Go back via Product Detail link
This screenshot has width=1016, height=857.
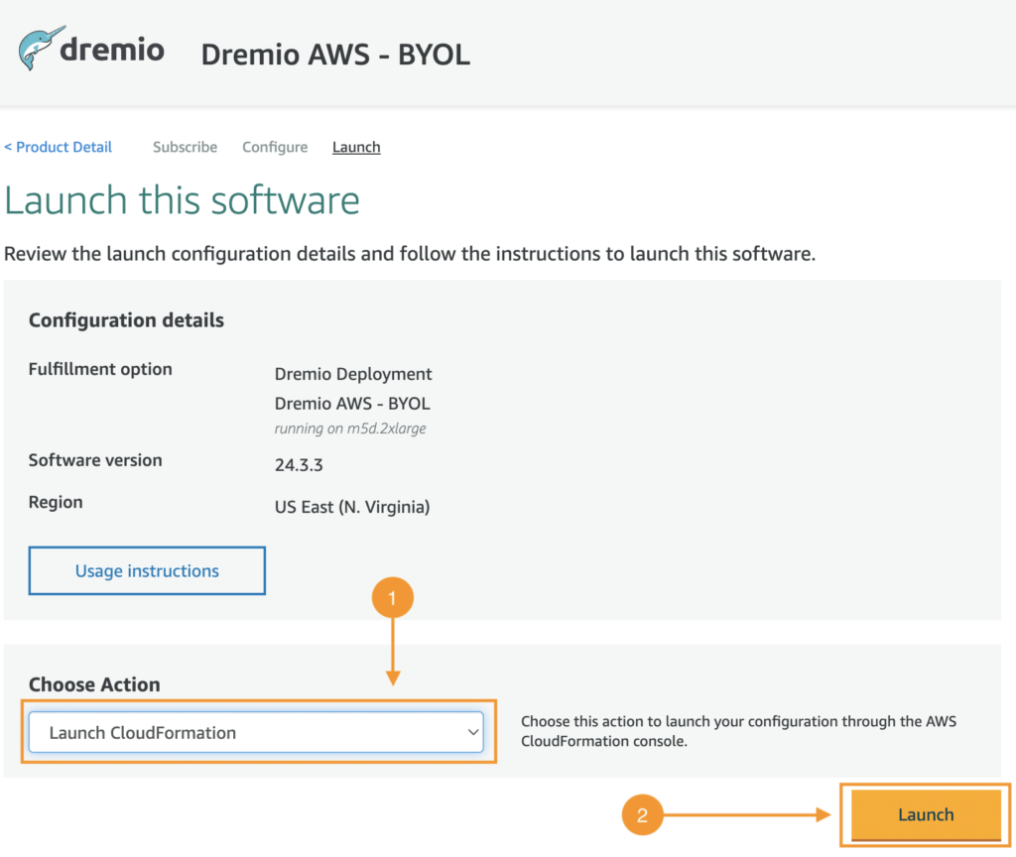[59, 147]
